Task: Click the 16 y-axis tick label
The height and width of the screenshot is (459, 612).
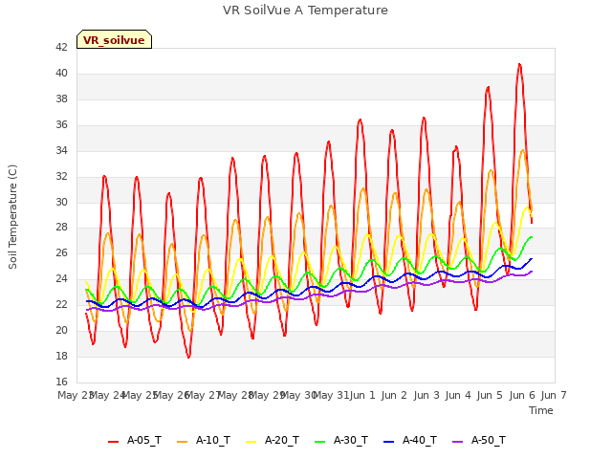Action: click(x=61, y=382)
